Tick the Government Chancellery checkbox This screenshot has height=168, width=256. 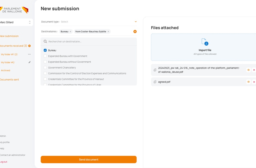[x=45, y=68]
